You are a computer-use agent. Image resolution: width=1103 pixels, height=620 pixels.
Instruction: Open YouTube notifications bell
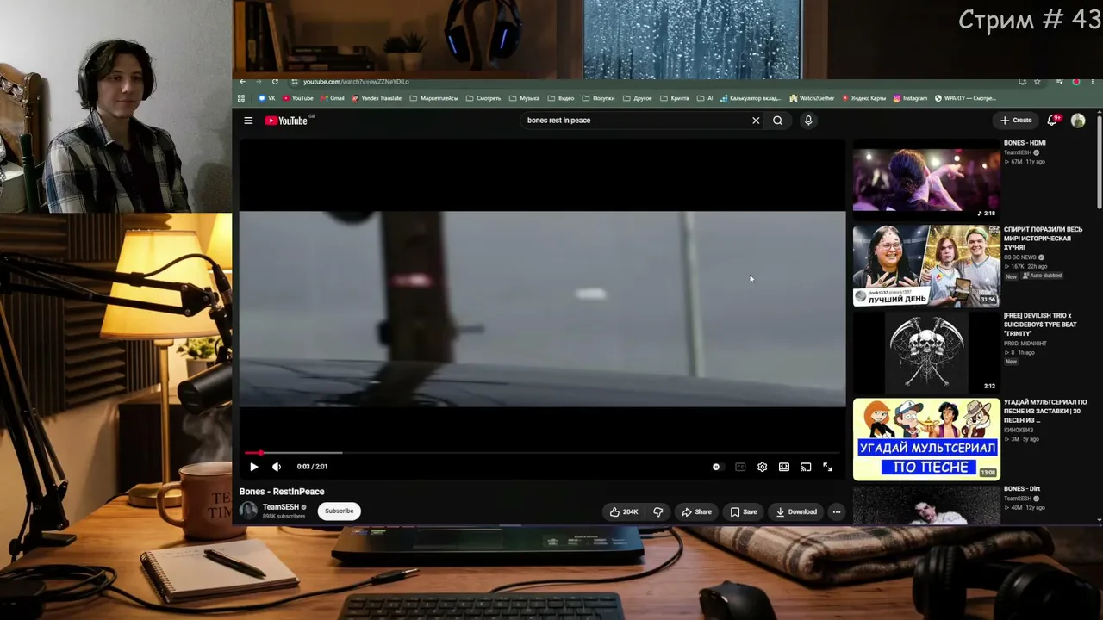tap(1052, 121)
